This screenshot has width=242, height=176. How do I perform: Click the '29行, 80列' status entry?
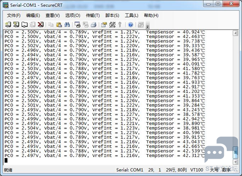(x=176, y=170)
